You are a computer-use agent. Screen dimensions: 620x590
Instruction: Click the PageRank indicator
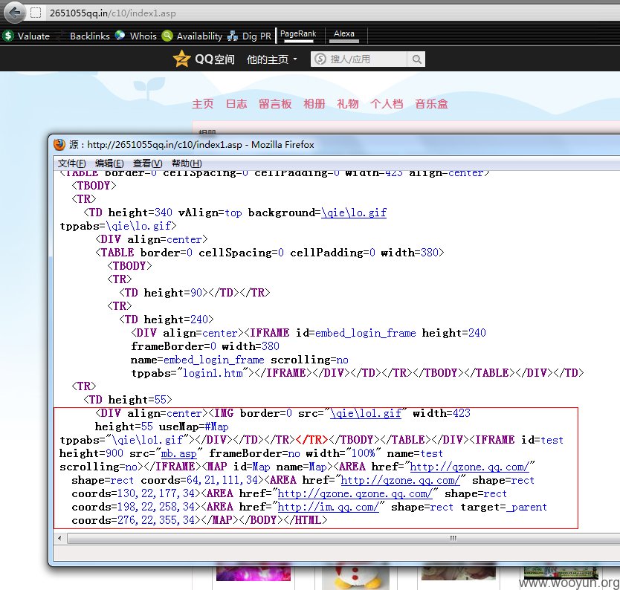[298, 35]
